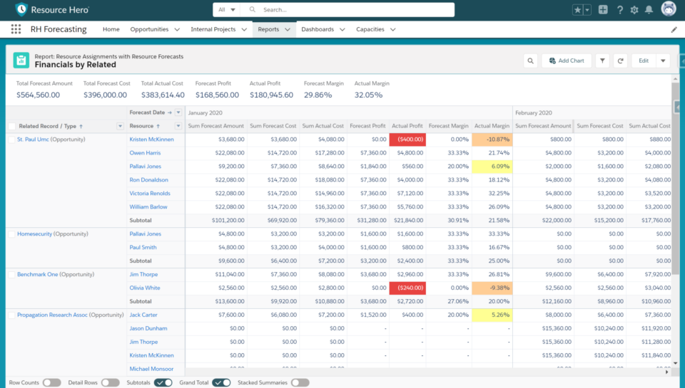685x388 pixels.
Task: Click the horizontal scroll right arrow
Action: [x=666, y=372]
